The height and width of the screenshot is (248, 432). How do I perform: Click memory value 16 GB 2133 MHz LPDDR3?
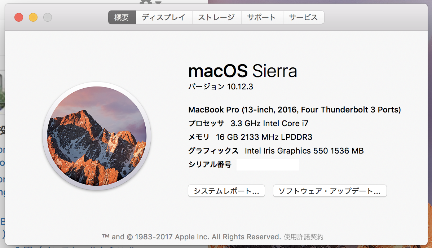click(264, 137)
